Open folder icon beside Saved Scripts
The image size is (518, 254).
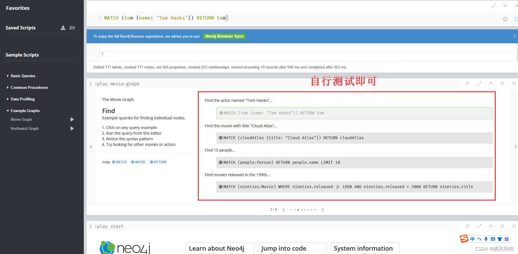(x=72, y=28)
